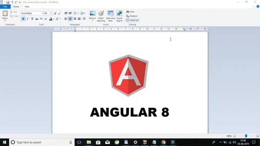
Task: Click the zoom slider handle
Action: pyautogui.click(x=246, y=136)
